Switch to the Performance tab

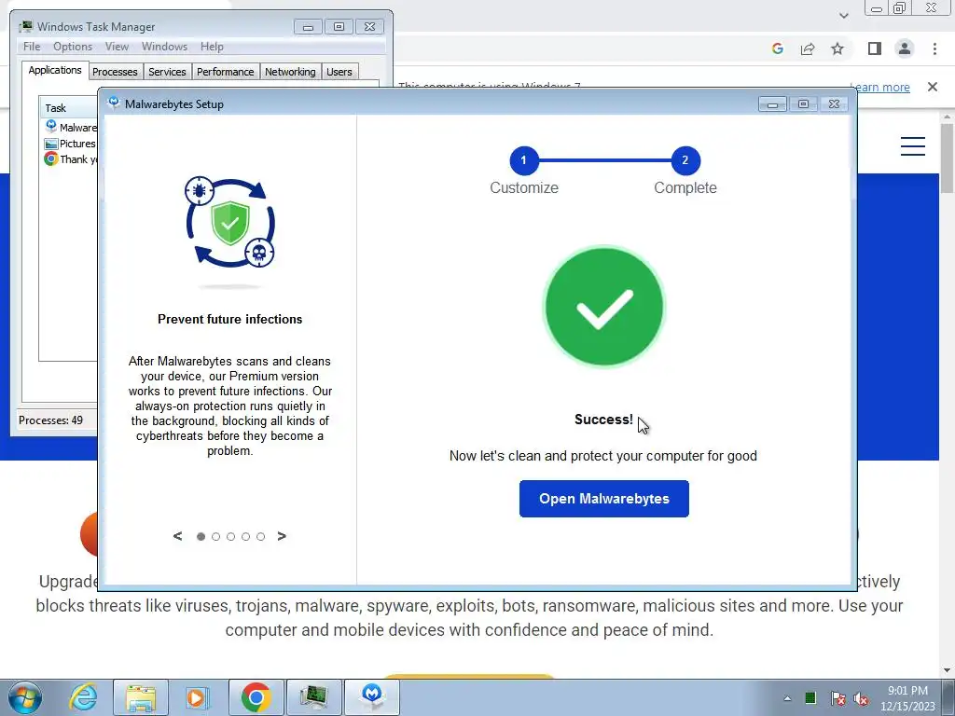(x=226, y=72)
